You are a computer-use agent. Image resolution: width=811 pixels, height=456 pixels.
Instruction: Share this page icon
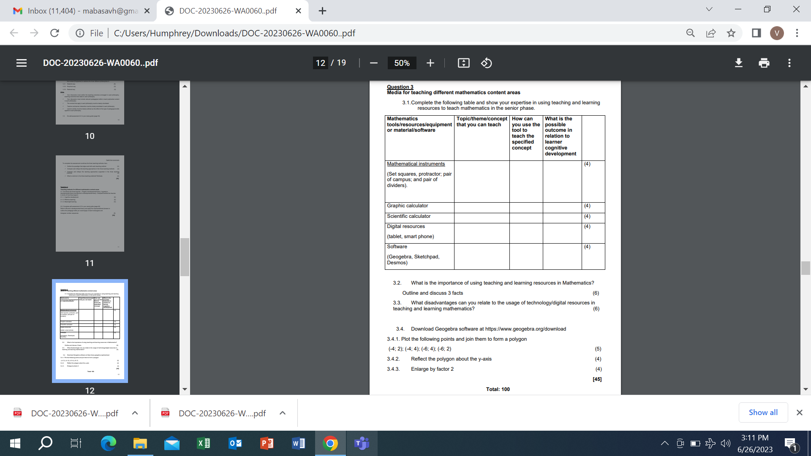pos(711,33)
